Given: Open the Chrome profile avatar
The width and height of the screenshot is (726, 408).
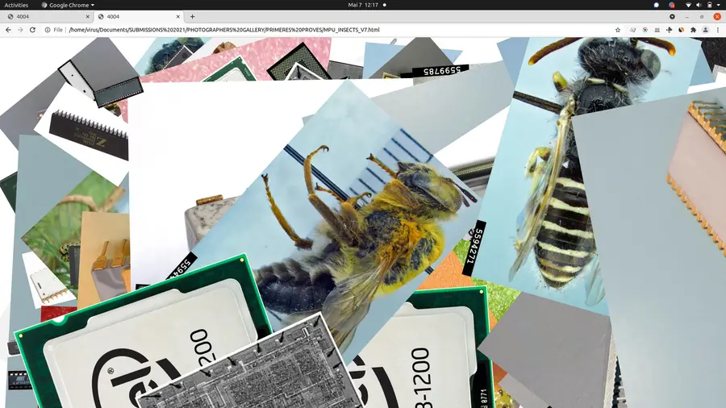Looking at the screenshot, I should coord(706,30).
